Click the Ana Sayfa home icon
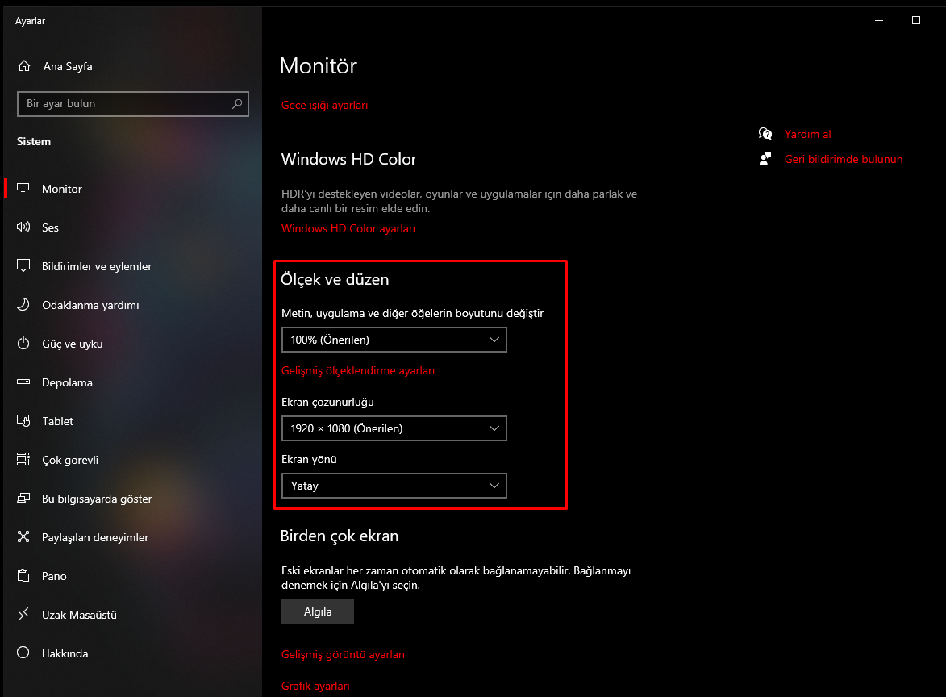Image resolution: width=946 pixels, height=697 pixels. point(24,66)
